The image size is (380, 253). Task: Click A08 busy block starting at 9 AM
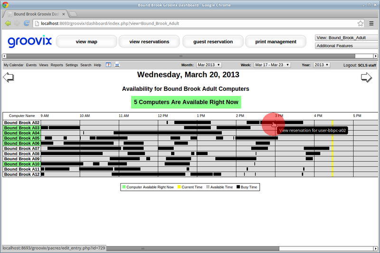(72, 154)
